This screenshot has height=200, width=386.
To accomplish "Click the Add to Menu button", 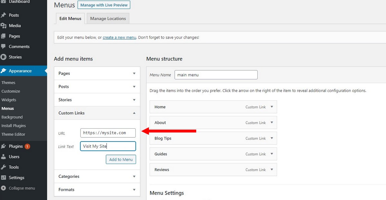I will coord(121,159).
